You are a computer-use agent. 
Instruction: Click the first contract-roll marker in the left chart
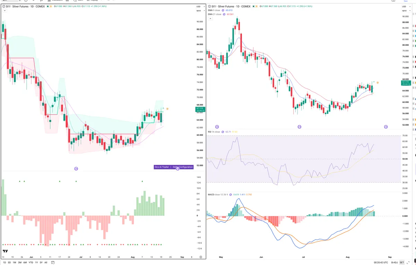click(76, 169)
